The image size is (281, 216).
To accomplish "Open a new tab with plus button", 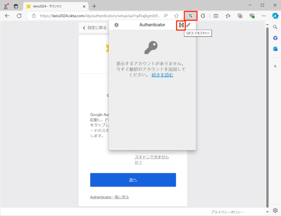I will 94,6.
